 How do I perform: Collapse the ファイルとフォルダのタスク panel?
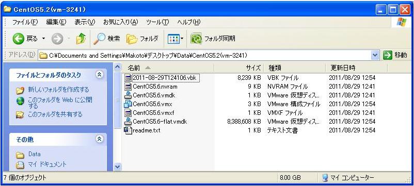point(100,75)
